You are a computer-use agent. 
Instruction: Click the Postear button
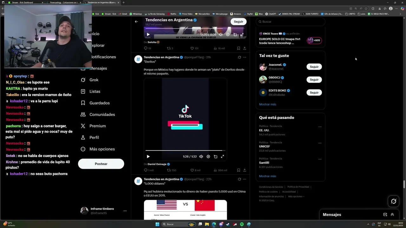click(x=101, y=164)
